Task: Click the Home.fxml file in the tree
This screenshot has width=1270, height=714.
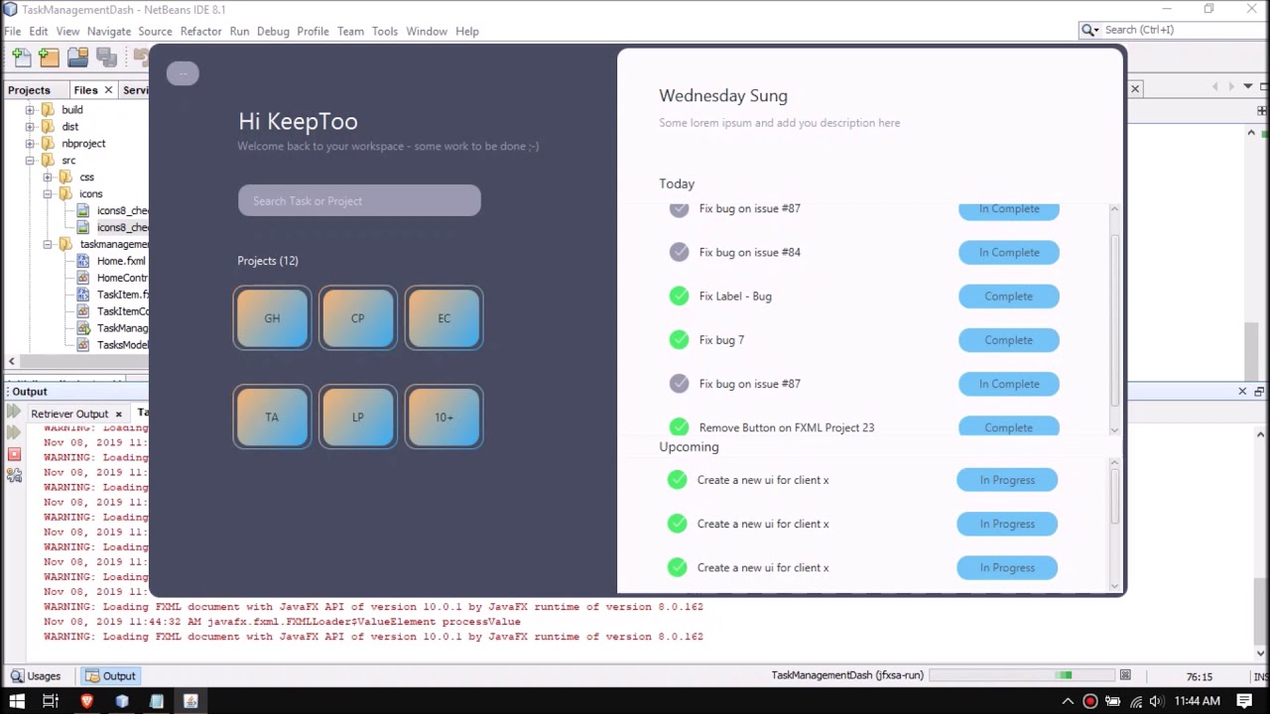Action: [x=120, y=261]
